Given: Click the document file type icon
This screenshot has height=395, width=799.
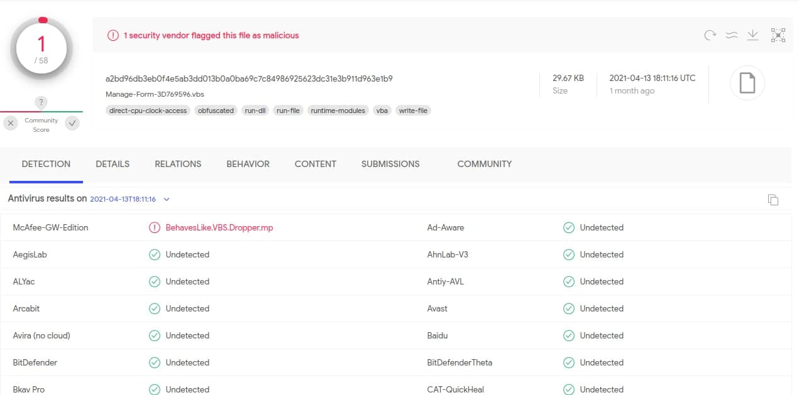Looking at the screenshot, I should pyautogui.click(x=747, y=82).
